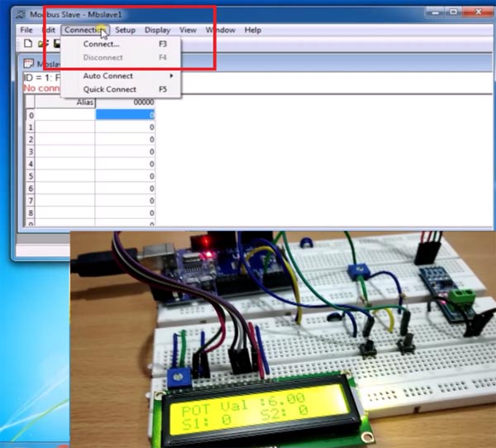Select the value cell in row 5

pyautogui.click(x=125, y=176)
